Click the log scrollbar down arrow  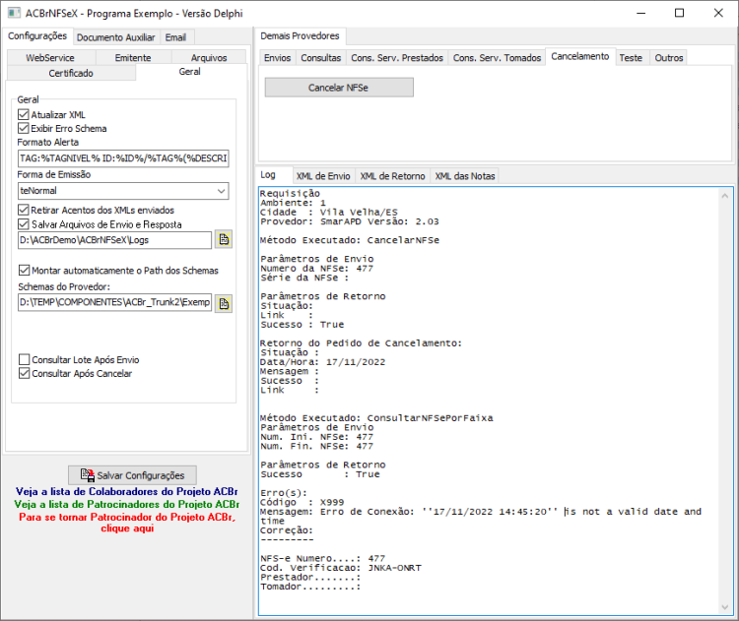725,607
